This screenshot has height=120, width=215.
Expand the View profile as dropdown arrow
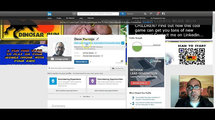click(90, 62)
